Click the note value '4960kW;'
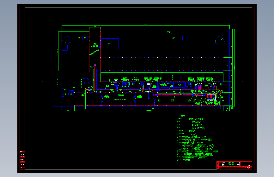Screen dimensions: 274x177 click(191, 131)
